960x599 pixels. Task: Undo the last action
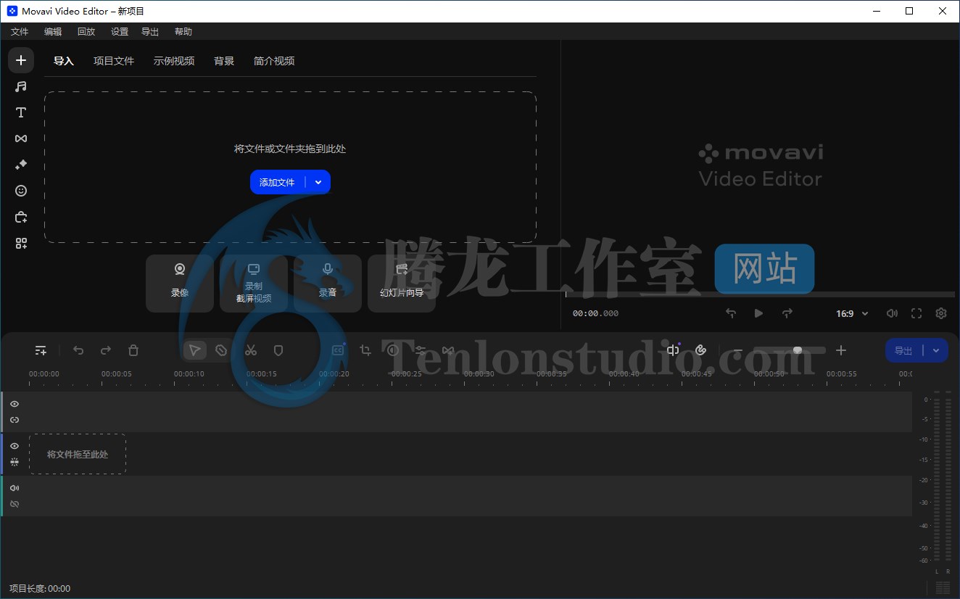coord(78,350)
